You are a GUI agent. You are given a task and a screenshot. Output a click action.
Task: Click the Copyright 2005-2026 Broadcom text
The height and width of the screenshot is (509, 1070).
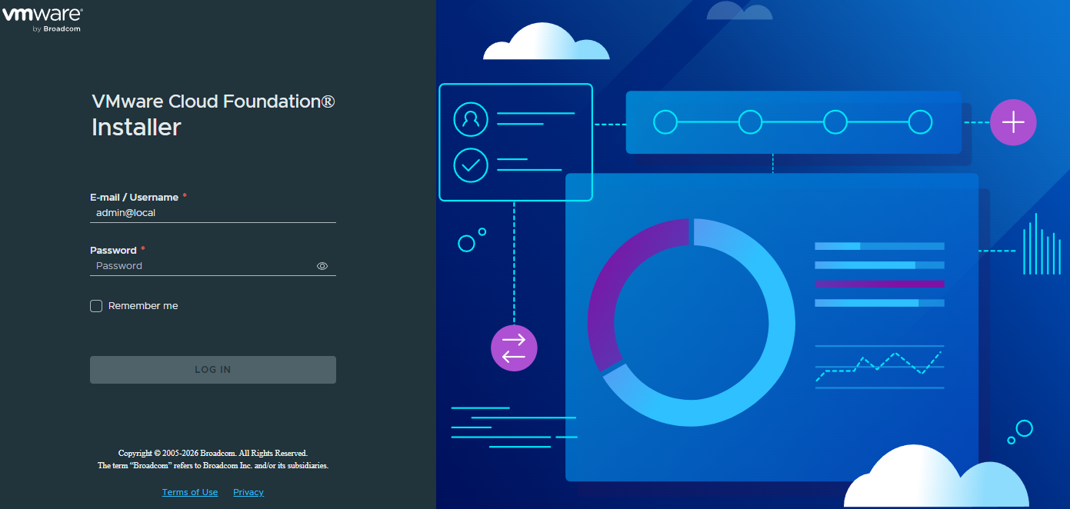point(213,454)
